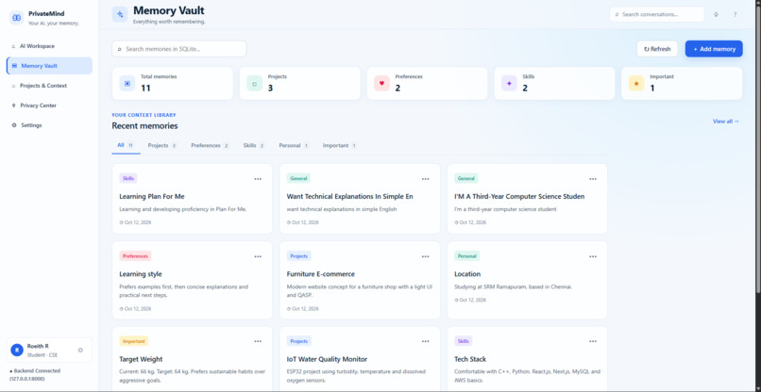Open options for Third-Year Computer Science card
This screenshot has height=392, width=761.
[593, 179]
